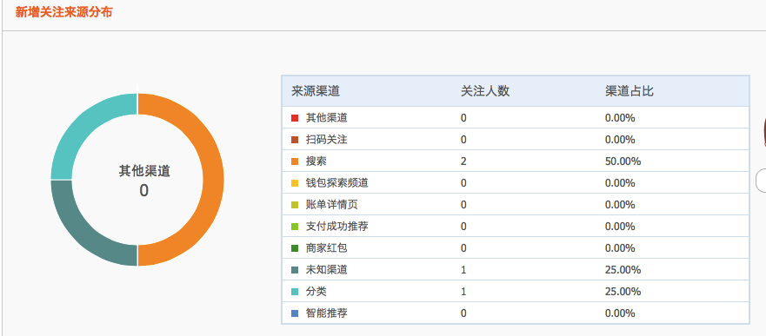Click the olive 账单详情页 legend swatch
This screenshot has height=336, width=766.
(x=295, y=205)
